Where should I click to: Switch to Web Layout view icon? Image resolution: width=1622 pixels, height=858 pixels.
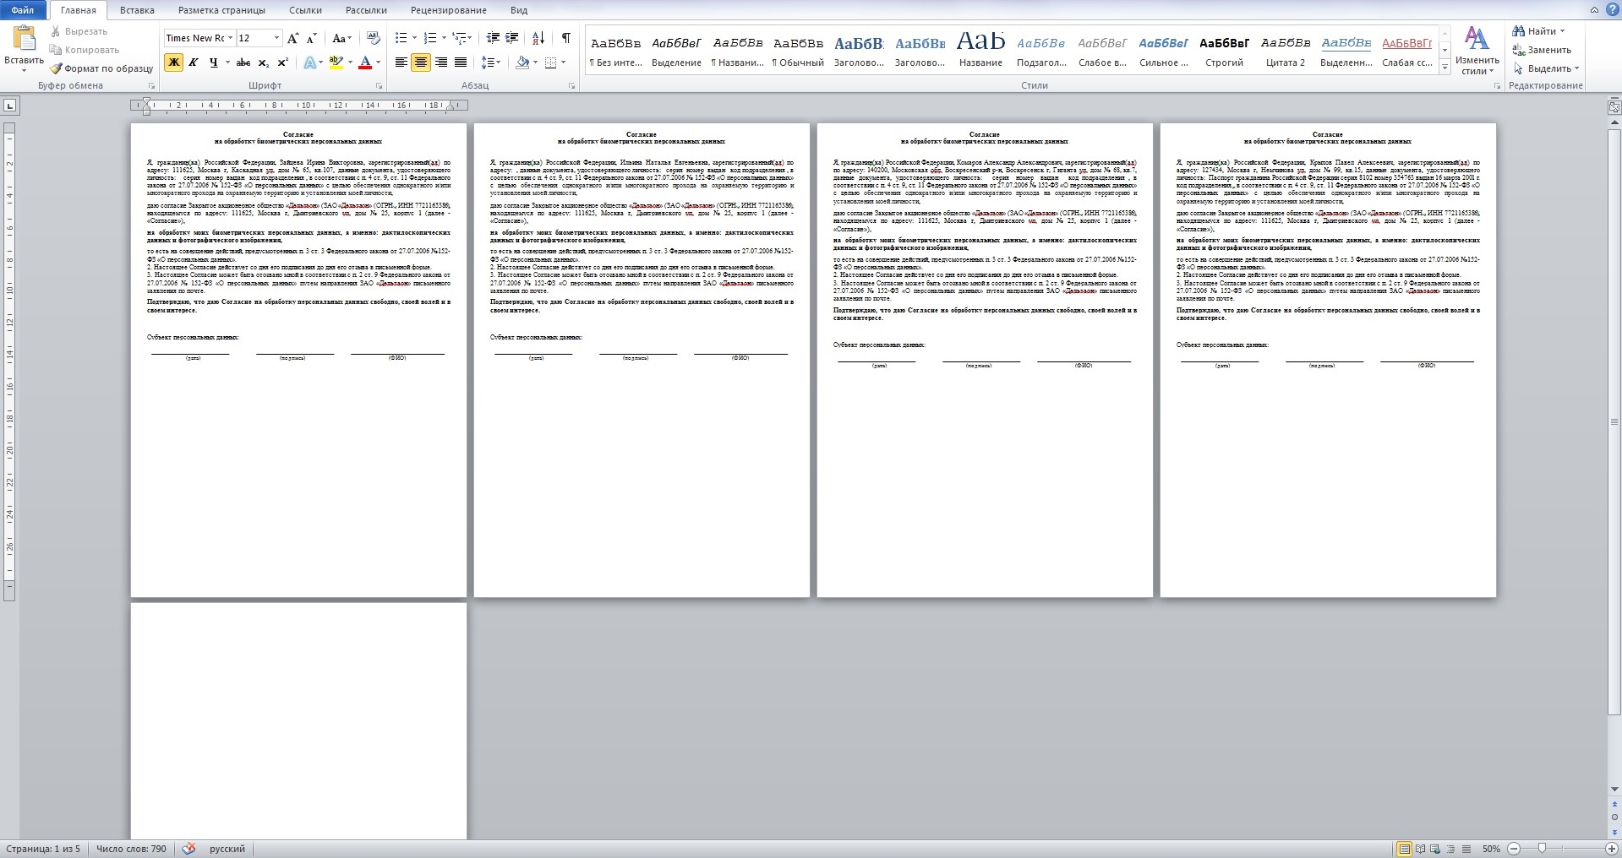pyautogui.click(x=1435, y=849)
